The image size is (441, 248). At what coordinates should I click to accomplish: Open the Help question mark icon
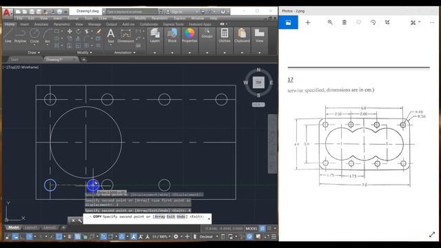(x=223, y=12)
